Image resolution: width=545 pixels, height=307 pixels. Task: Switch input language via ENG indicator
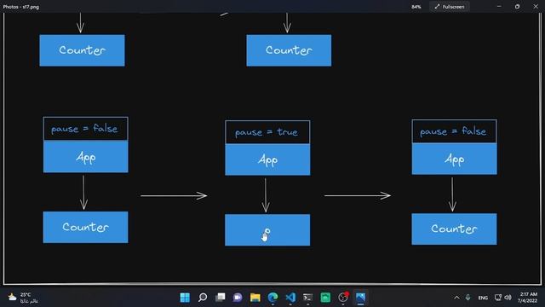483,298
